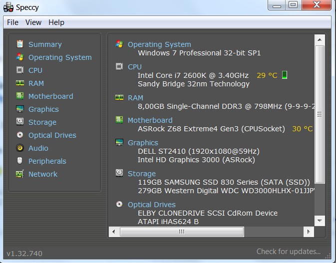Open Audio section from sidebar

click(x=38, y=148)
